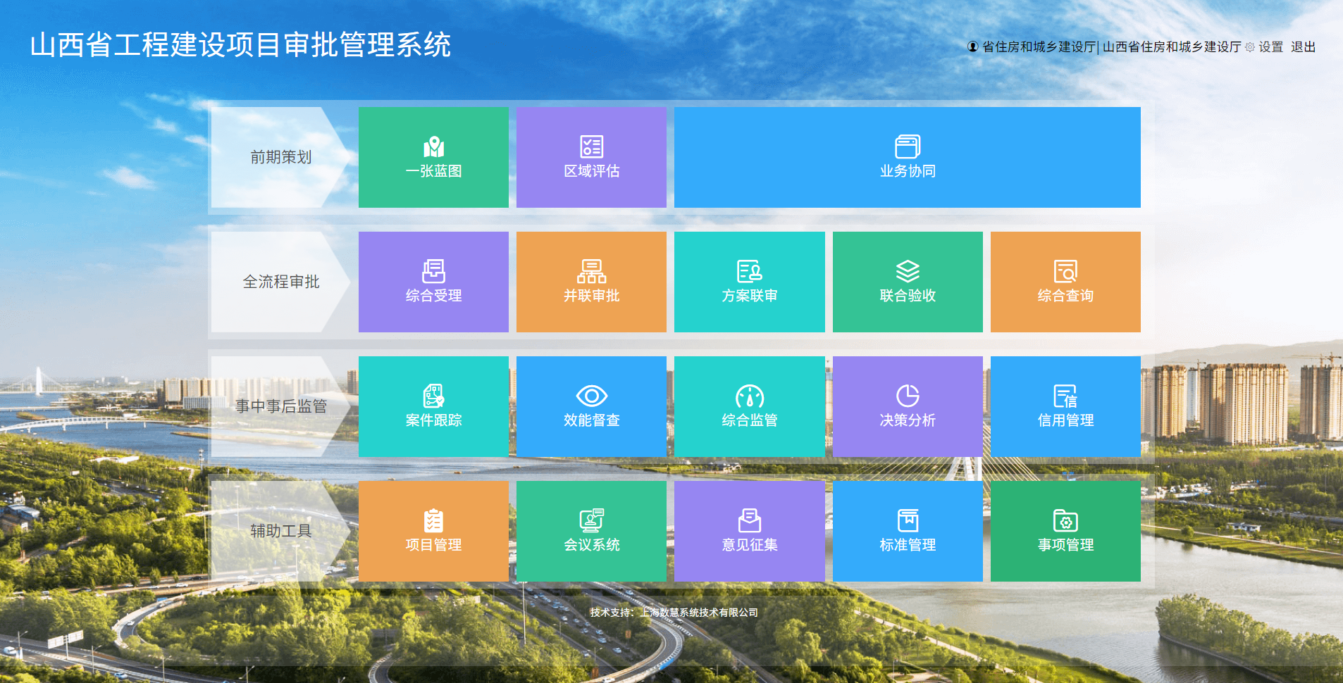Open the 决策分析 analytics module
The image size is (1343, 683).
[907, 406]
